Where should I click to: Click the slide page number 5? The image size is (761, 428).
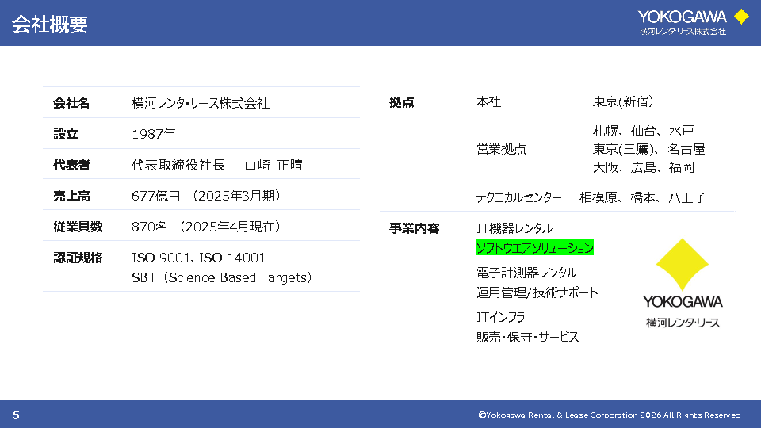point(16,415)
